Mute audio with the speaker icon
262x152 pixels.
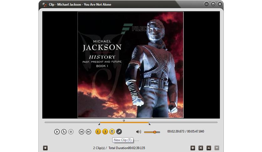(139, 132)
